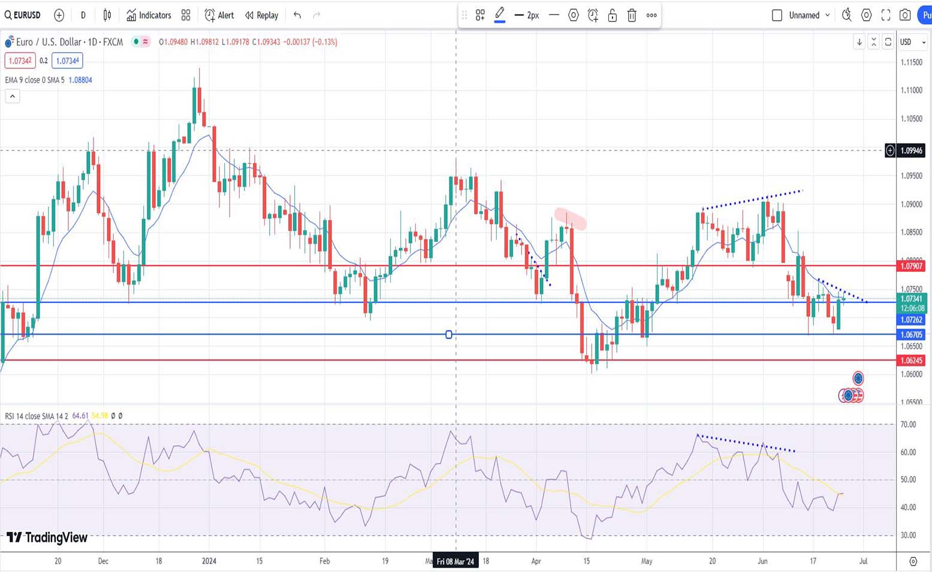932x572 pixels.
Task: Open the USD currency dropdown
Action: point(913,42)
